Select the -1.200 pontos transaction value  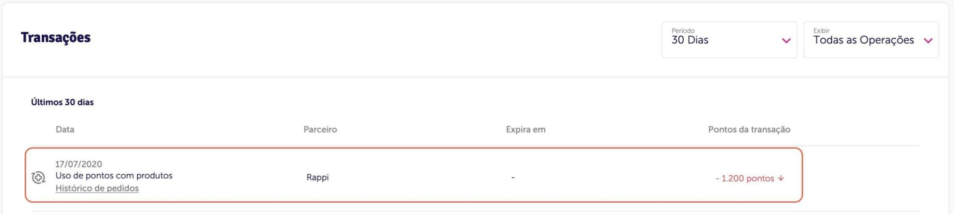tap(745, 178)
